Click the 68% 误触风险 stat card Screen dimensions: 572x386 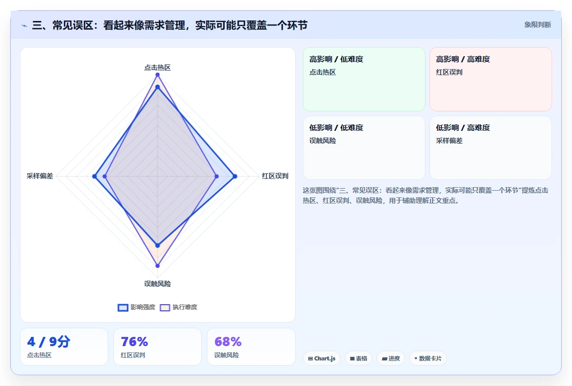(251, 347)
